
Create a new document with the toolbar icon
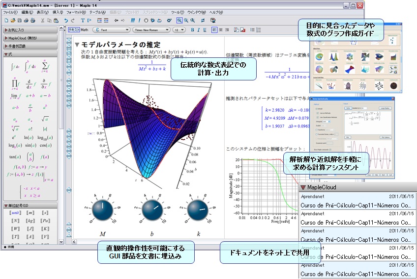point(7,21)
